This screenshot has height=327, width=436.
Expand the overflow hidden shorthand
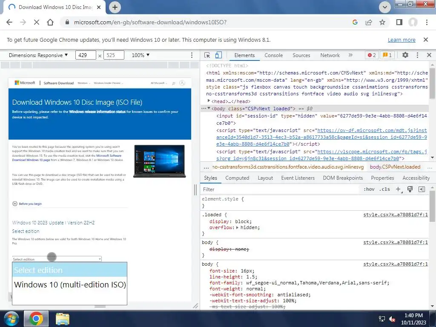pyautogui.click(x=237, y=227)
